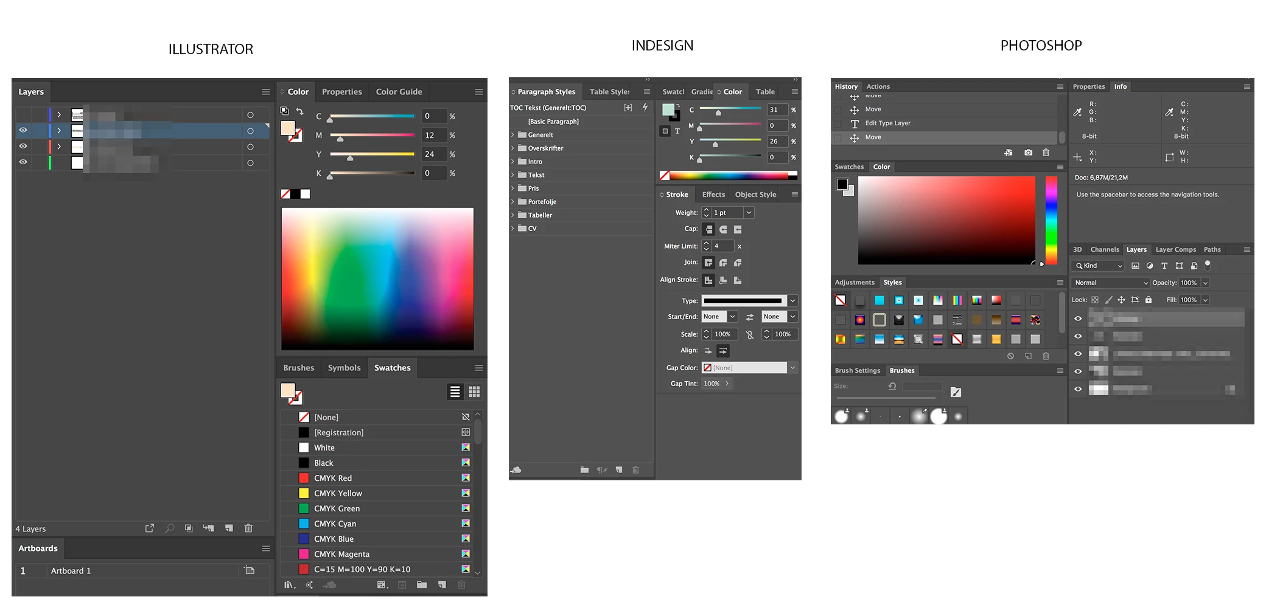Open stroke Weight dropdown in InDesign
The image size is (1266, 608).
[x=749, y=213]
